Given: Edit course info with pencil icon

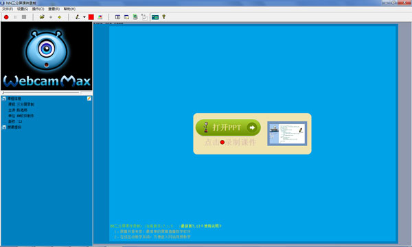Looking at the screenshot, I should [89, 98].
